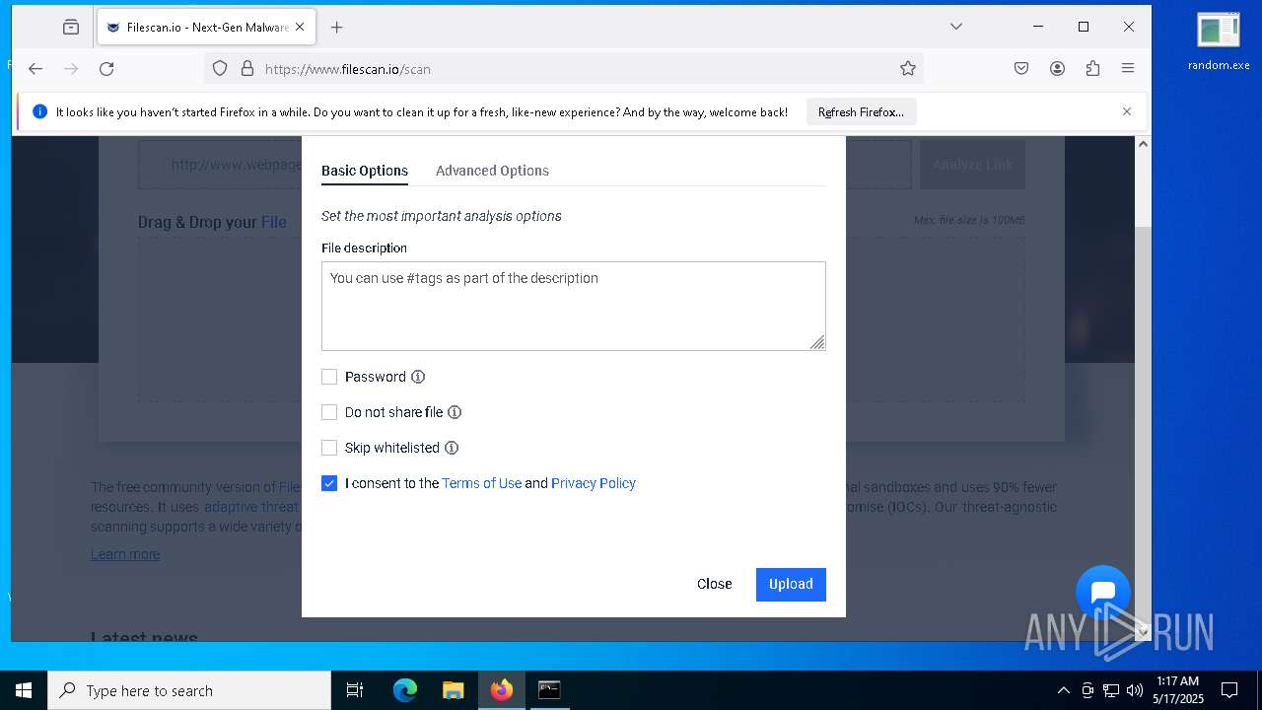Viewport: 1262px width, 710px height.
Task: Open tracking protection shield icon
Action: 220,69
